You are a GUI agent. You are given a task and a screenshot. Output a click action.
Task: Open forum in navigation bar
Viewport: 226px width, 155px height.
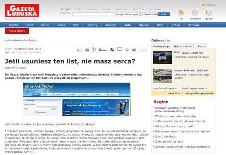tap(45, 25)
